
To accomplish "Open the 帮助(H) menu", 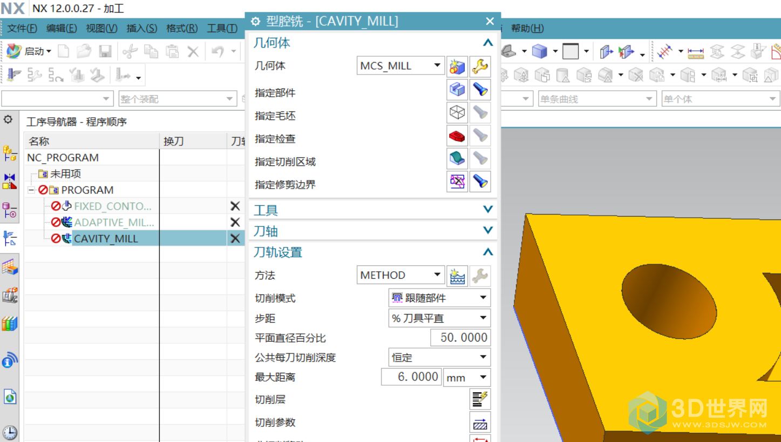I will [x=527, y=28].
